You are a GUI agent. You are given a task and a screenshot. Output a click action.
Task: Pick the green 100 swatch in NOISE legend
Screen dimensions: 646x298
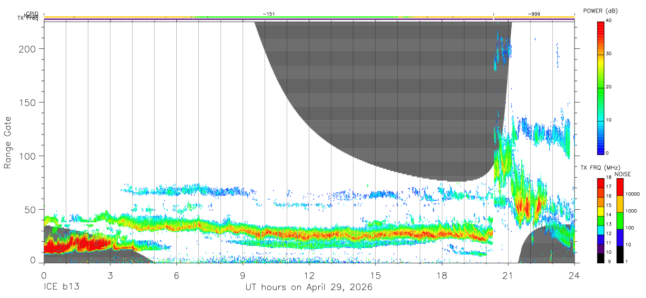click(x=619, y=221)
